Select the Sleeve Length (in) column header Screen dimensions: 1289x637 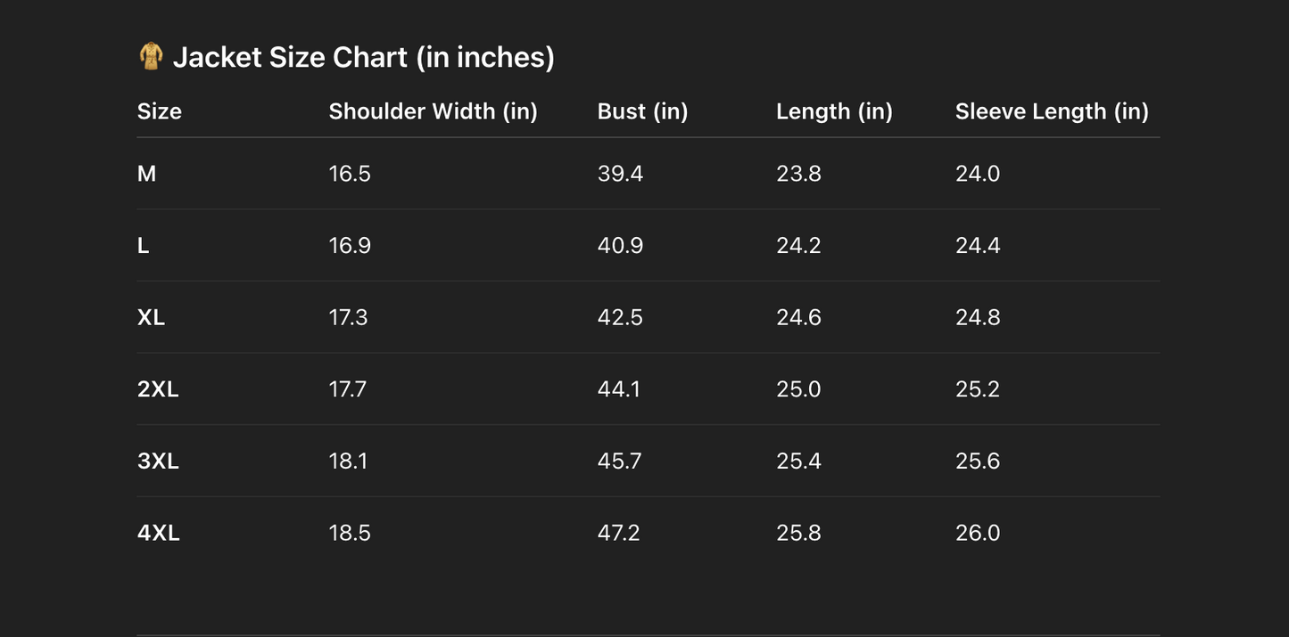click(1052, 111)
